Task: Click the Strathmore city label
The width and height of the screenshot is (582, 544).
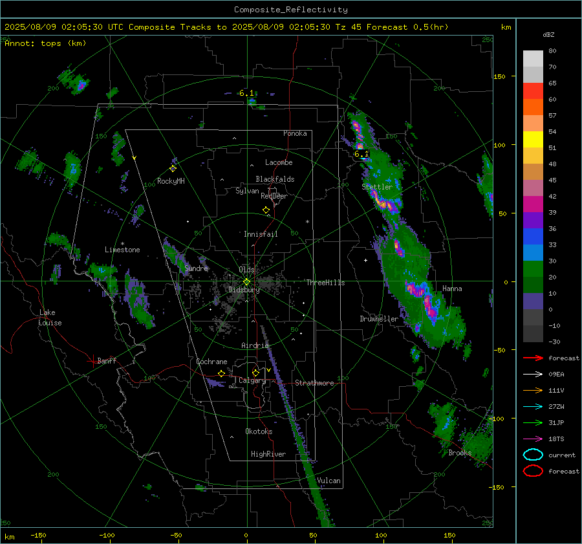Action: click(314, 383)
